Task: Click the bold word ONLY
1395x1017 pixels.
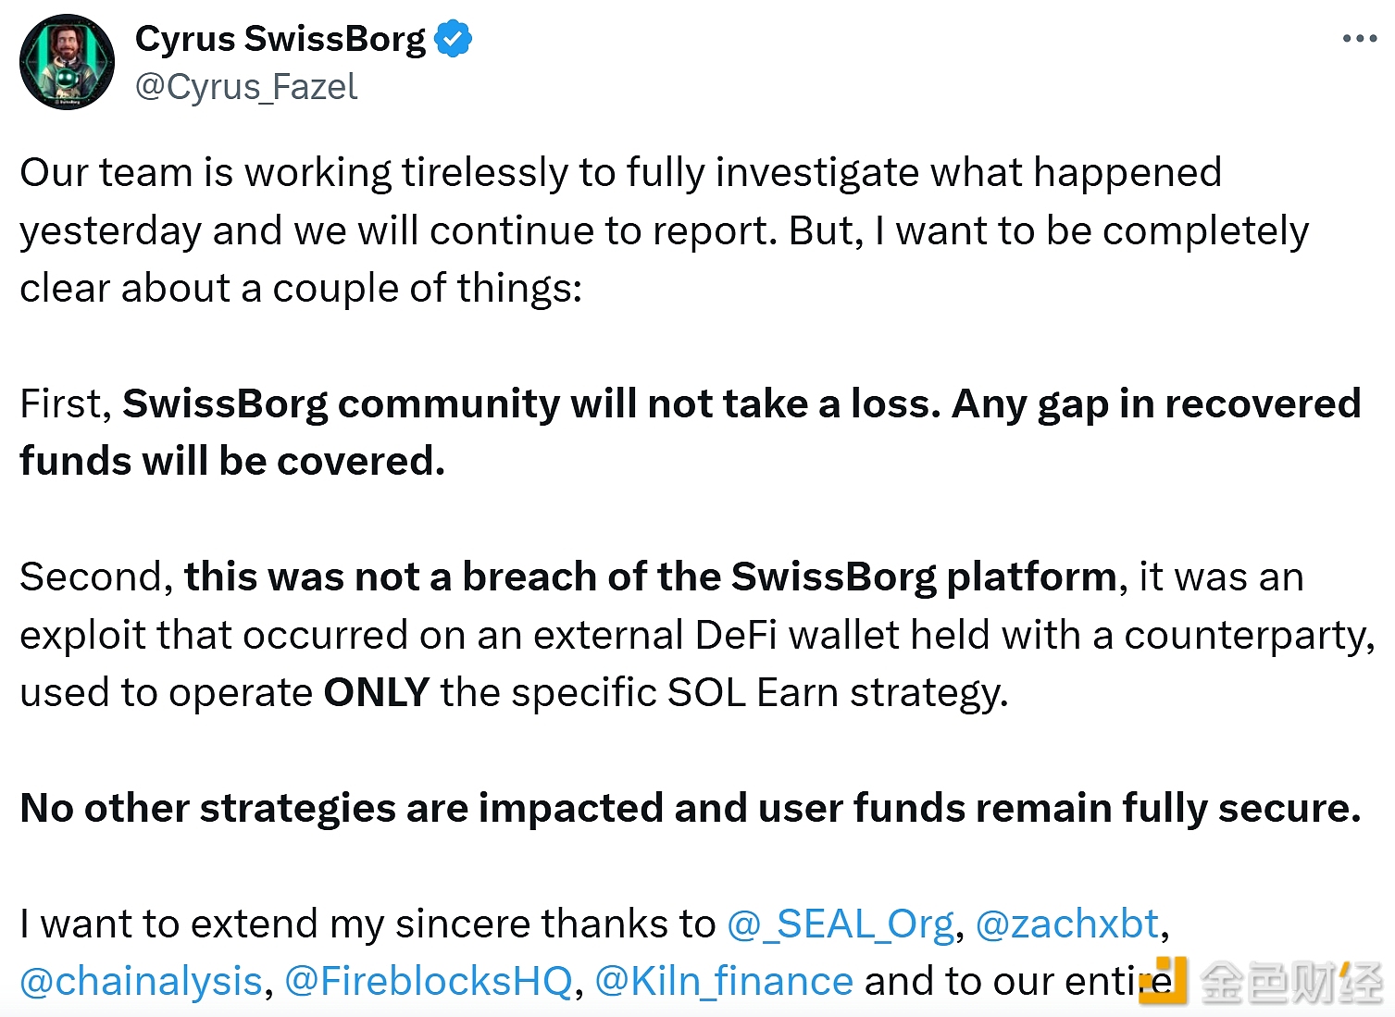Action: click(376, 693)
